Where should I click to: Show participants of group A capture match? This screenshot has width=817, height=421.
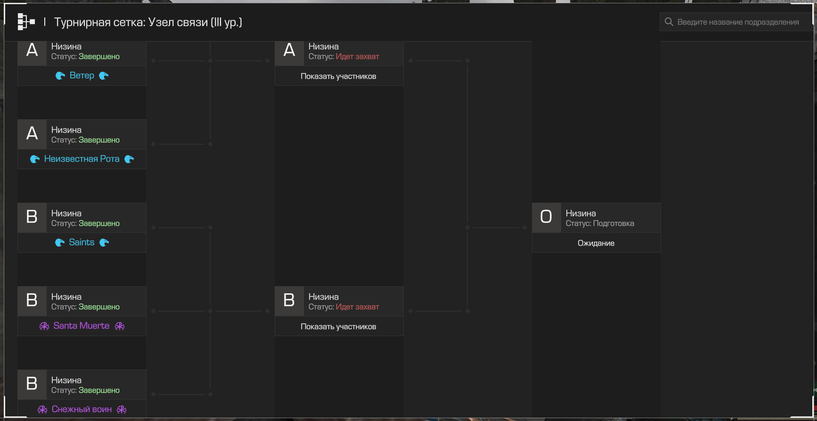(339, 76)
